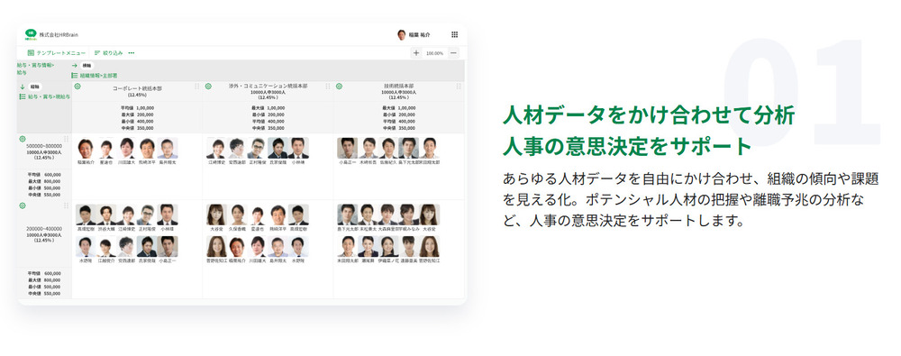This screenshot has height=356, width=901.
Task: Click the 横軸 horizontal axis label
Action: pyautogui.click(x=86, y=66)
